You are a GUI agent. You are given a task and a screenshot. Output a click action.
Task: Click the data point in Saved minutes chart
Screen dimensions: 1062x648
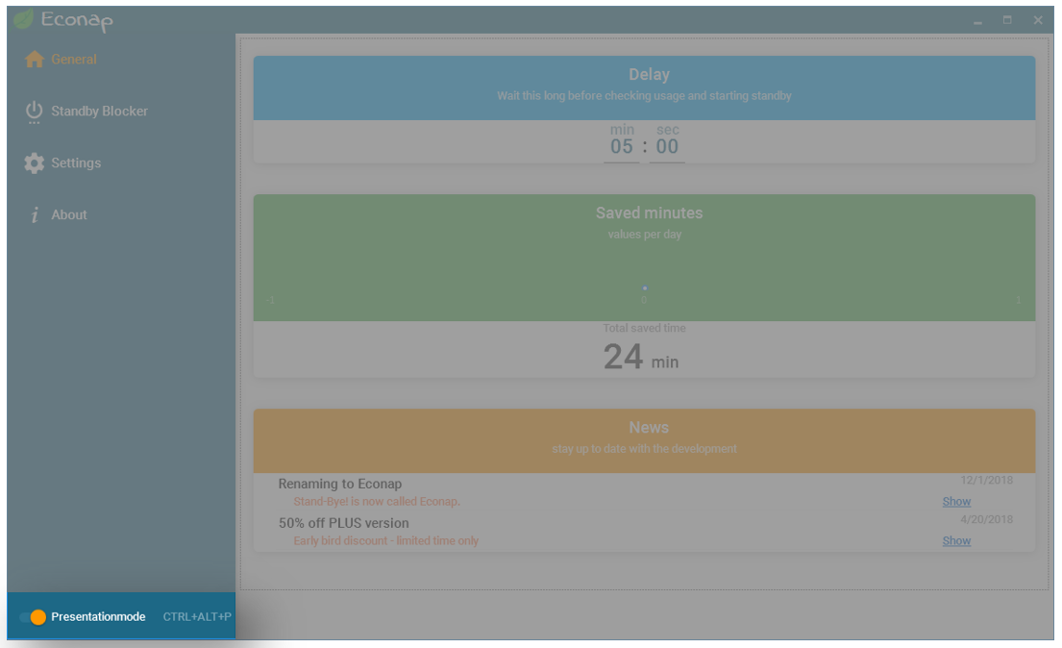[x=645, y=288]
